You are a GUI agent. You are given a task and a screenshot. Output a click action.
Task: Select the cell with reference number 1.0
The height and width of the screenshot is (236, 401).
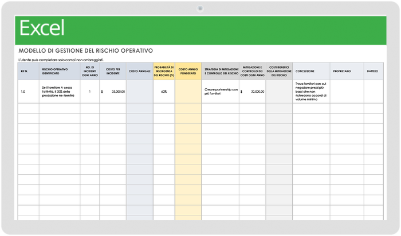click(29, 92)
